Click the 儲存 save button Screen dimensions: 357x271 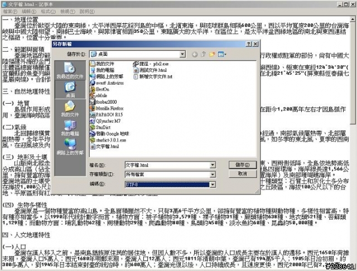point(243,164)
